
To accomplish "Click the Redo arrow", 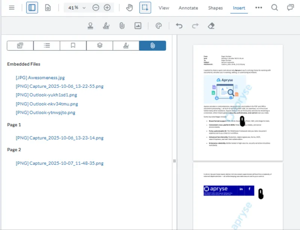I will (195, 26).
